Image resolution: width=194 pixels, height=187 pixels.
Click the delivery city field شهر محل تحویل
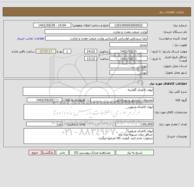click(x=128, y=72)
